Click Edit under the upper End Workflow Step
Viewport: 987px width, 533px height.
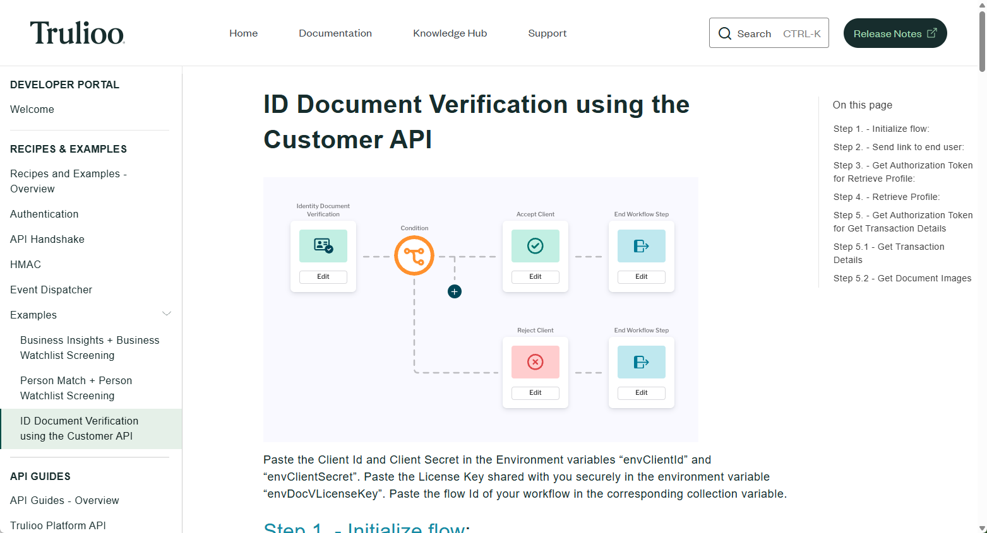tap(642, 277)
